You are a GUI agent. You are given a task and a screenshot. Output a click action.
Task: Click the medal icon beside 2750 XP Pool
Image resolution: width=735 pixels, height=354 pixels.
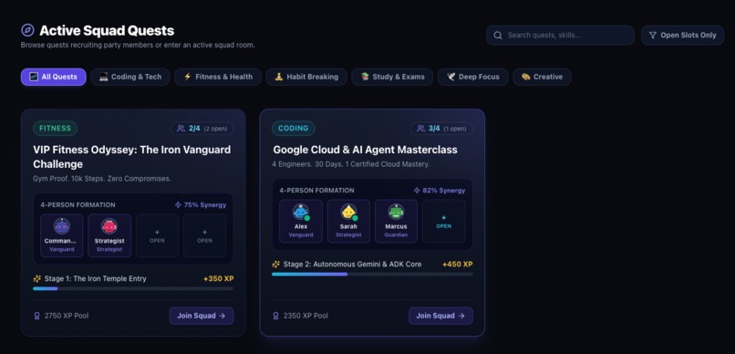37,316
